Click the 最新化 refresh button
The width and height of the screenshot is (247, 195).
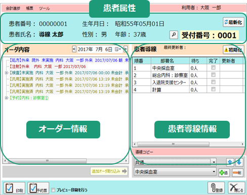point(233,22)
